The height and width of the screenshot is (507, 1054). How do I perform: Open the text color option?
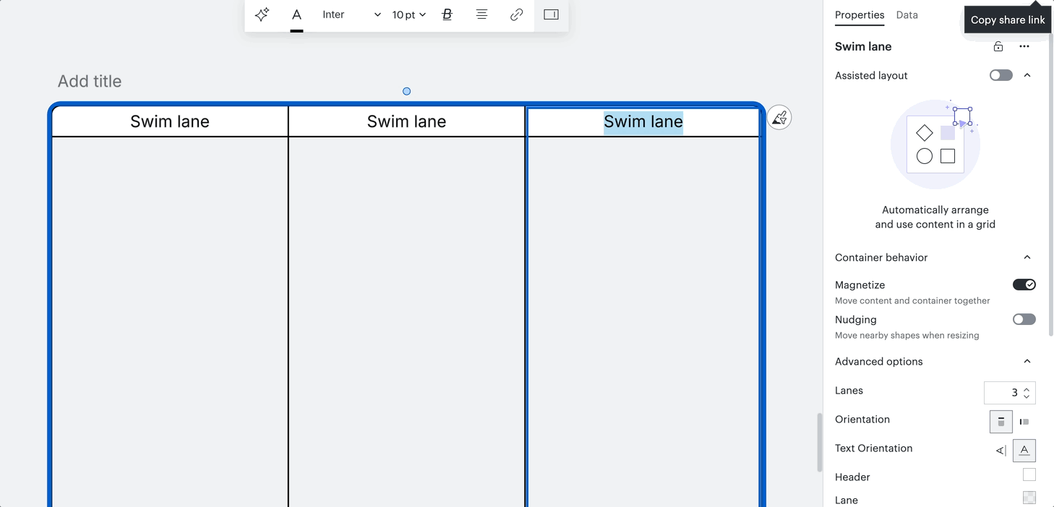pos(296,16)
